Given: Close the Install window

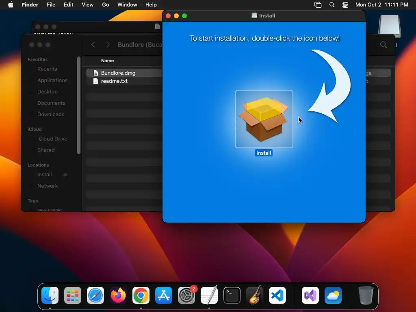Looking at the screenshot, I should pyautogui.click(x=168, y=16).
